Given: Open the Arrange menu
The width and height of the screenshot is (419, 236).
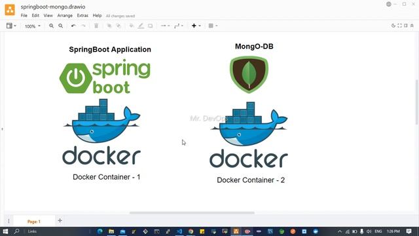Looking at the screenshot, I should [x=65, y=16].
